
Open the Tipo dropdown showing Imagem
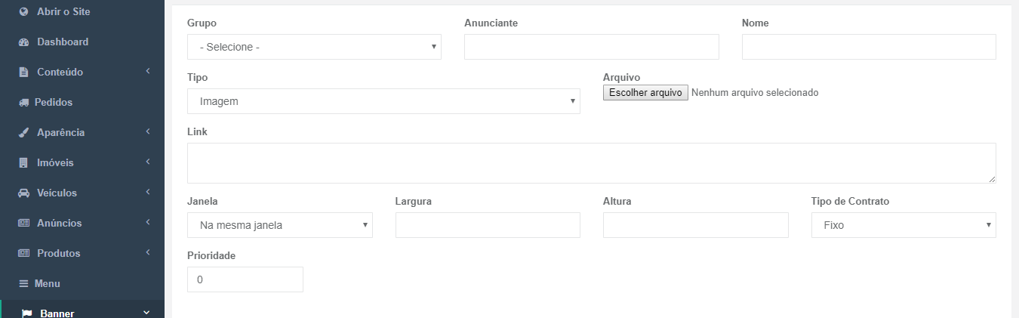click(x=383, y=101)
